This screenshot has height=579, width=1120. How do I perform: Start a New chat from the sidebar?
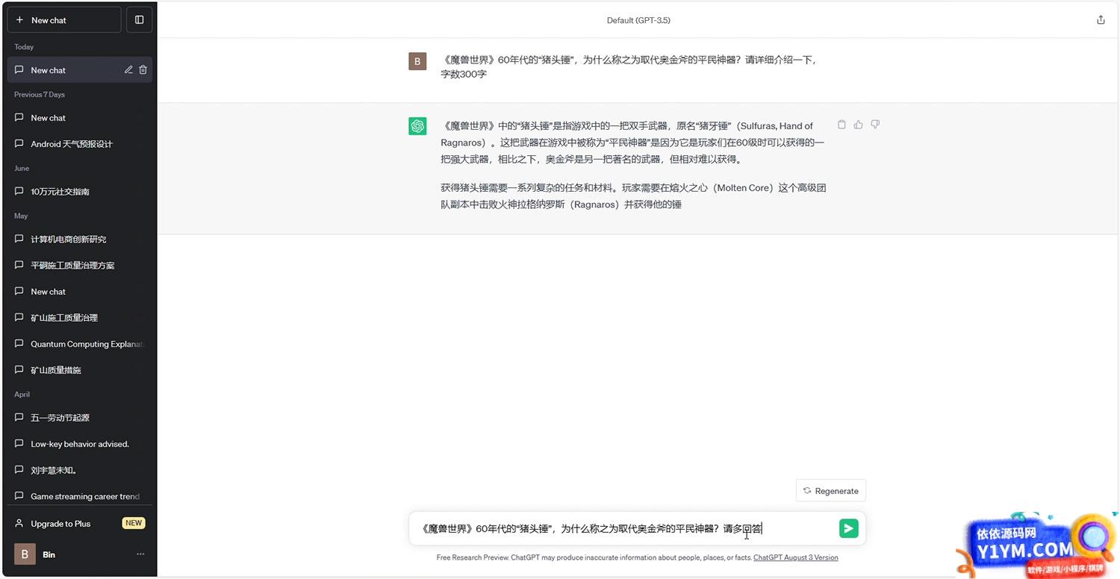(x=64, y=20)
